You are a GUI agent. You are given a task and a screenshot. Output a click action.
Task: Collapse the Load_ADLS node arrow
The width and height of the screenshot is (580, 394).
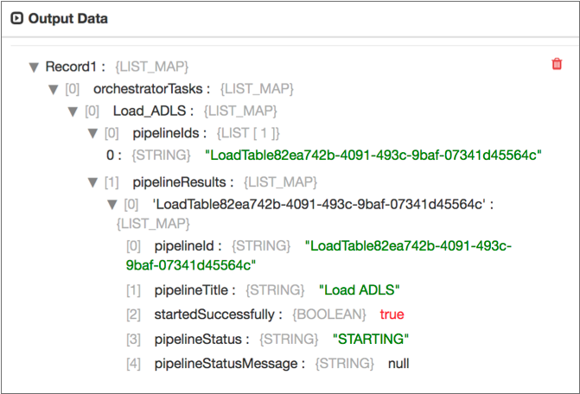click(73, 111)
